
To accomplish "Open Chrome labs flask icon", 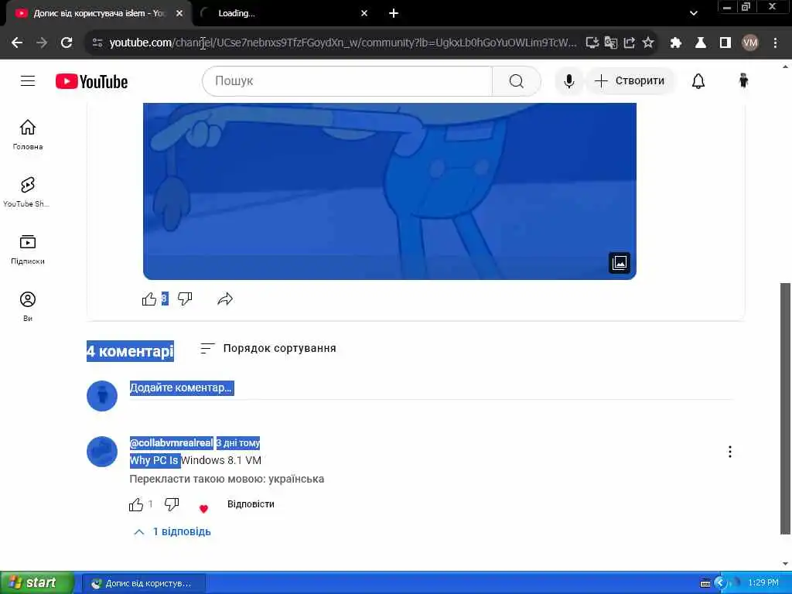I will pos(701,43).
